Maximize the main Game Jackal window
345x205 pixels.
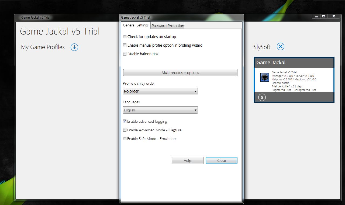[x=324, y=16]
